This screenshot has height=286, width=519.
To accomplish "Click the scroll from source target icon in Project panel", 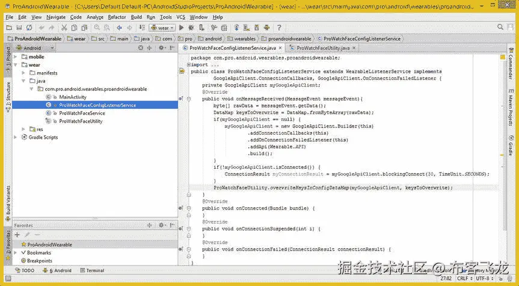I will tap(141, 48).
